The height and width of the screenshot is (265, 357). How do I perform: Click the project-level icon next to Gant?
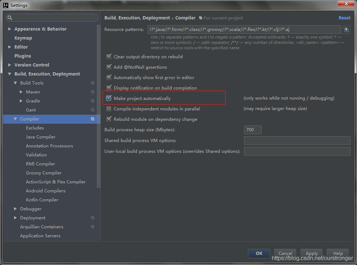[92, 110]
